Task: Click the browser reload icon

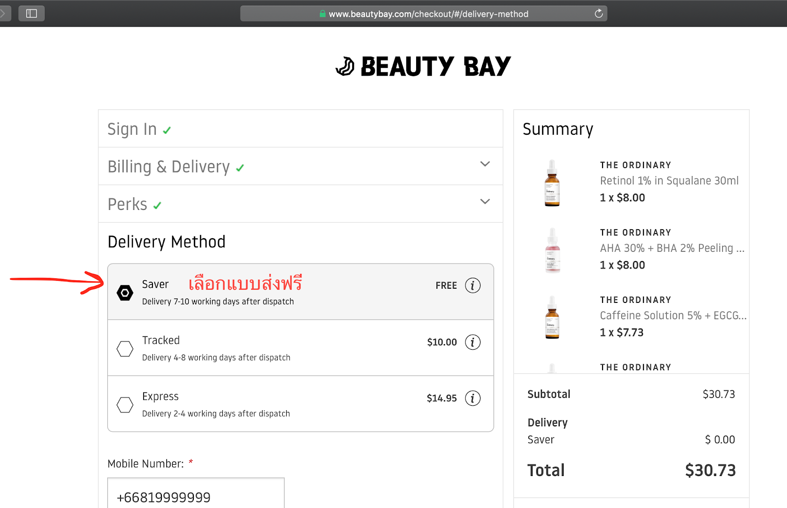Action: point(598,13)
